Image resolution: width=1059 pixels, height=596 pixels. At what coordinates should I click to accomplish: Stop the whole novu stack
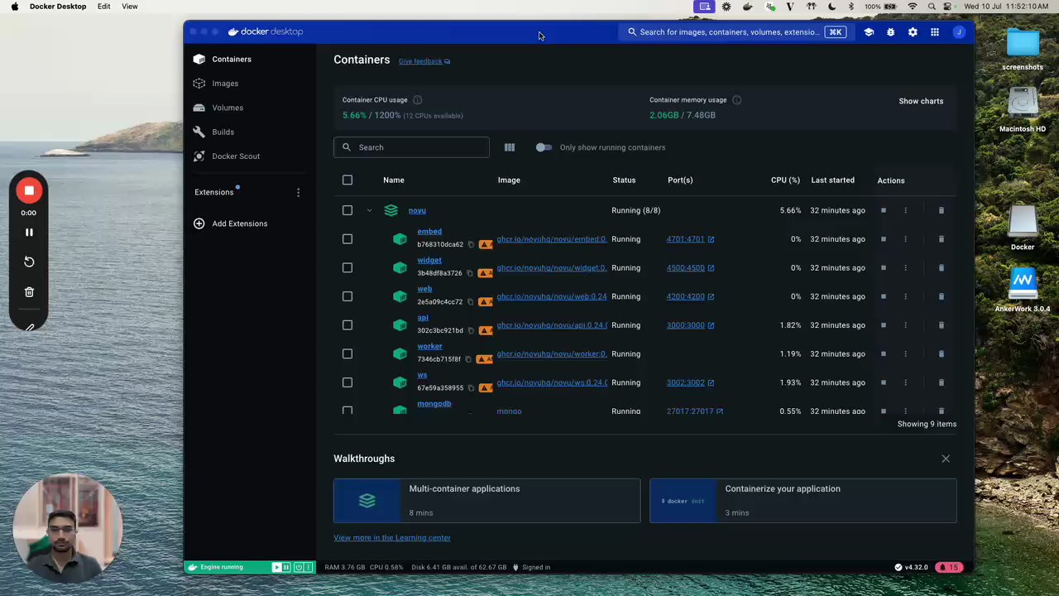[x=883, y=210]
